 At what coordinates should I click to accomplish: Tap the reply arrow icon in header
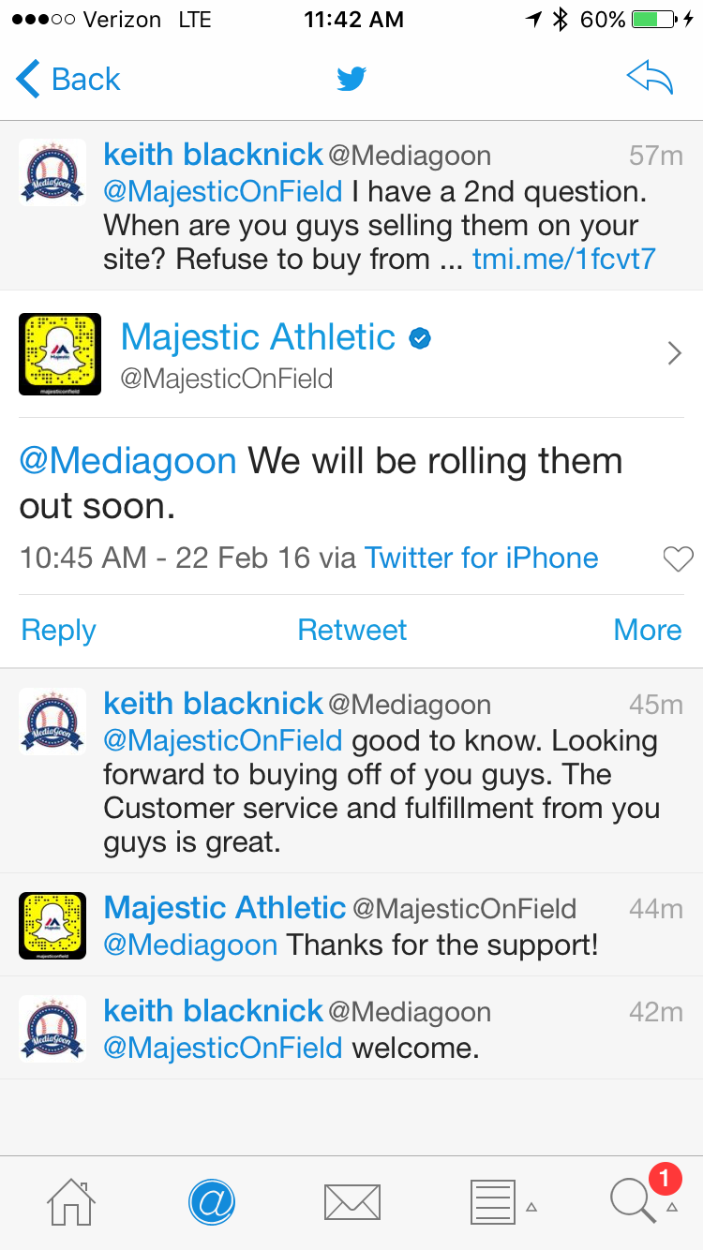(x=650, y=79)
